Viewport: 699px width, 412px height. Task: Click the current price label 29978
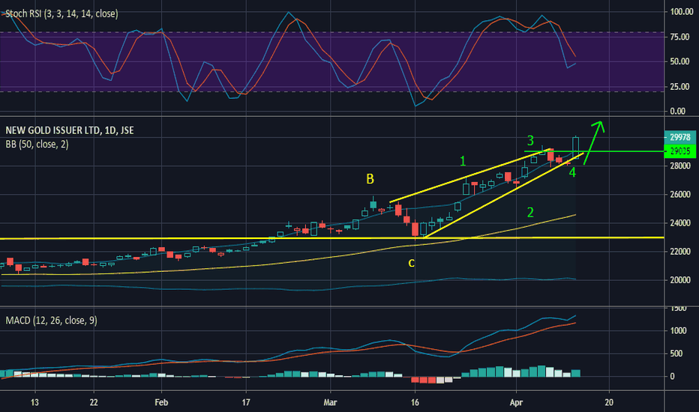coord(679,137)
